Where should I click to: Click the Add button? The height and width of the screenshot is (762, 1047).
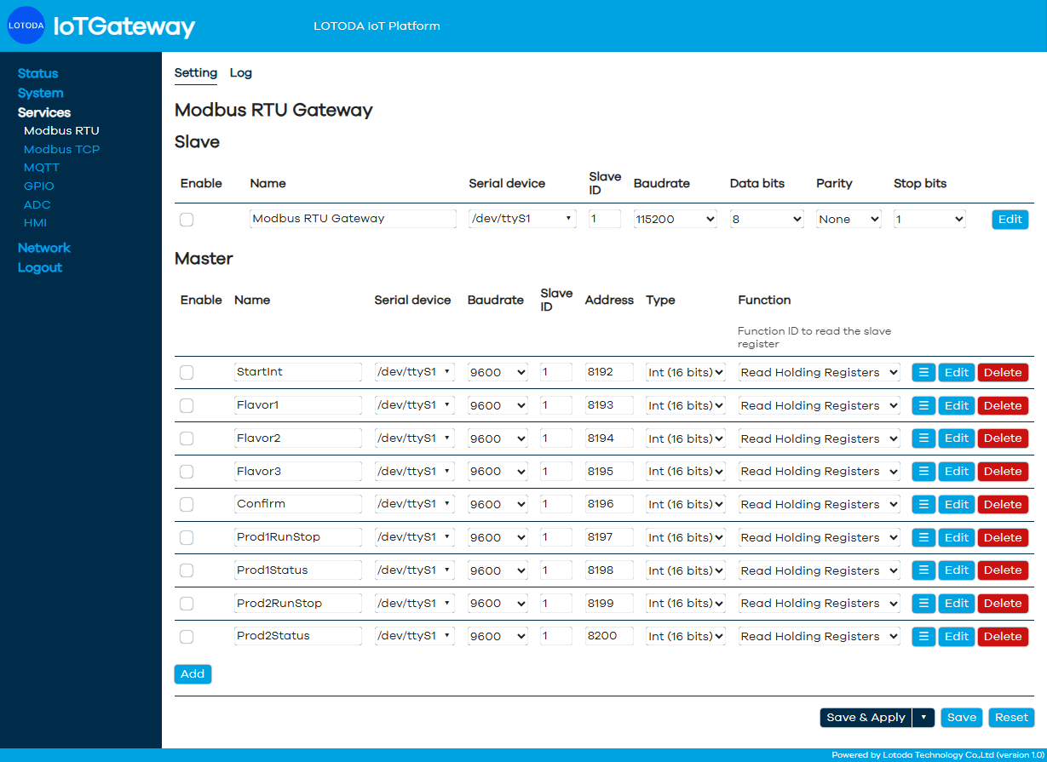193,674
